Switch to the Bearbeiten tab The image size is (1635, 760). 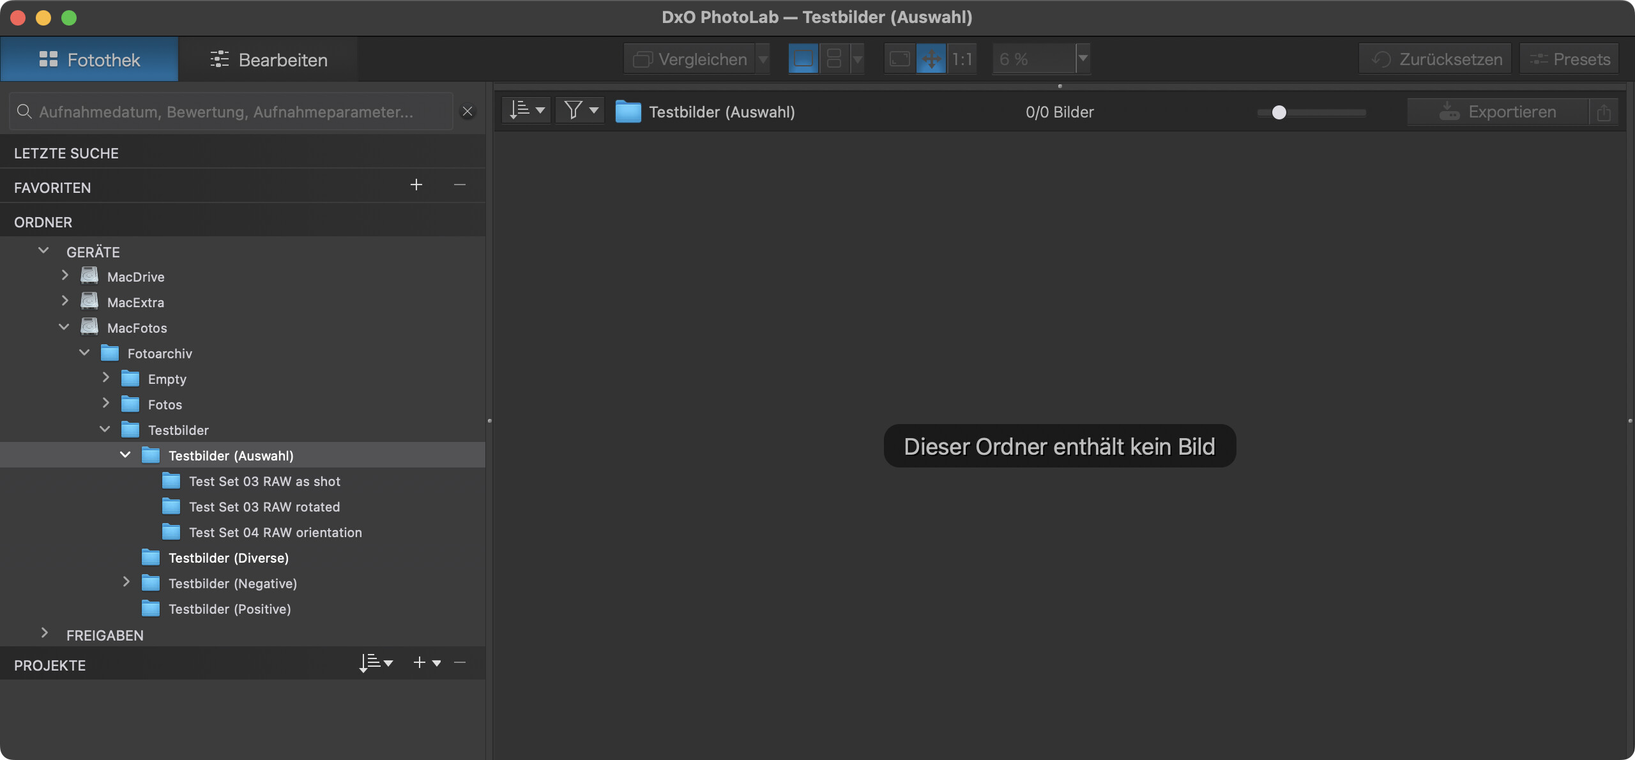(x=268, y=60)
